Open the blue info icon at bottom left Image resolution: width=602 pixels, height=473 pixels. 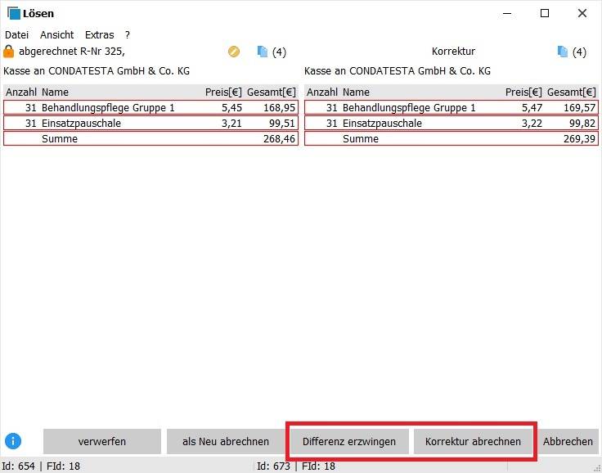[x=13, y=441]
